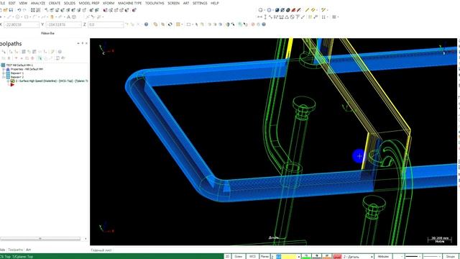Click the Create letters 'A' icon
The width and height of the screenshot is (460, 259).
coord(69,17)
